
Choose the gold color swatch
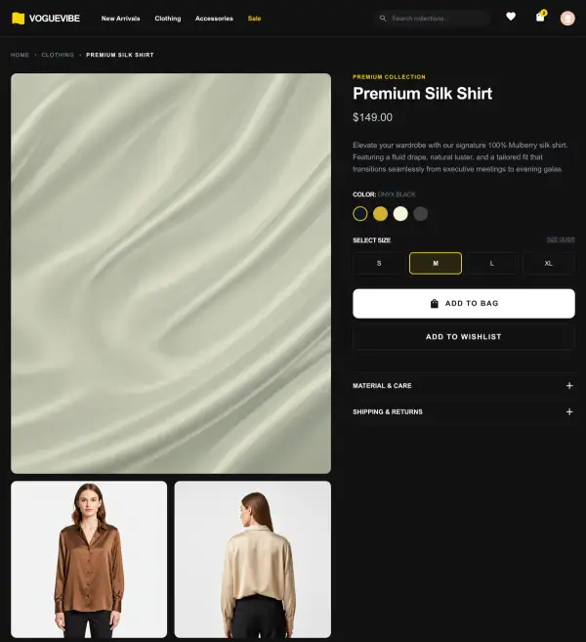(381, 214)
